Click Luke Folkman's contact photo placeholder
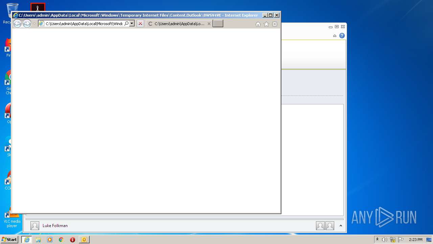The width and height of the screenshot is (433, 244). (35, 226)
